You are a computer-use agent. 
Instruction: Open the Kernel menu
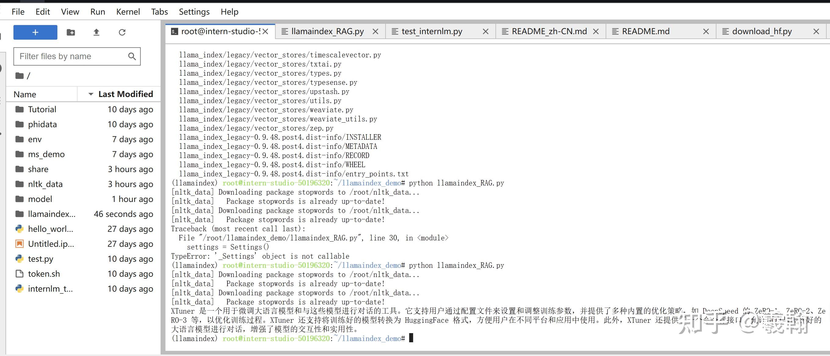[x=128, y=12]
